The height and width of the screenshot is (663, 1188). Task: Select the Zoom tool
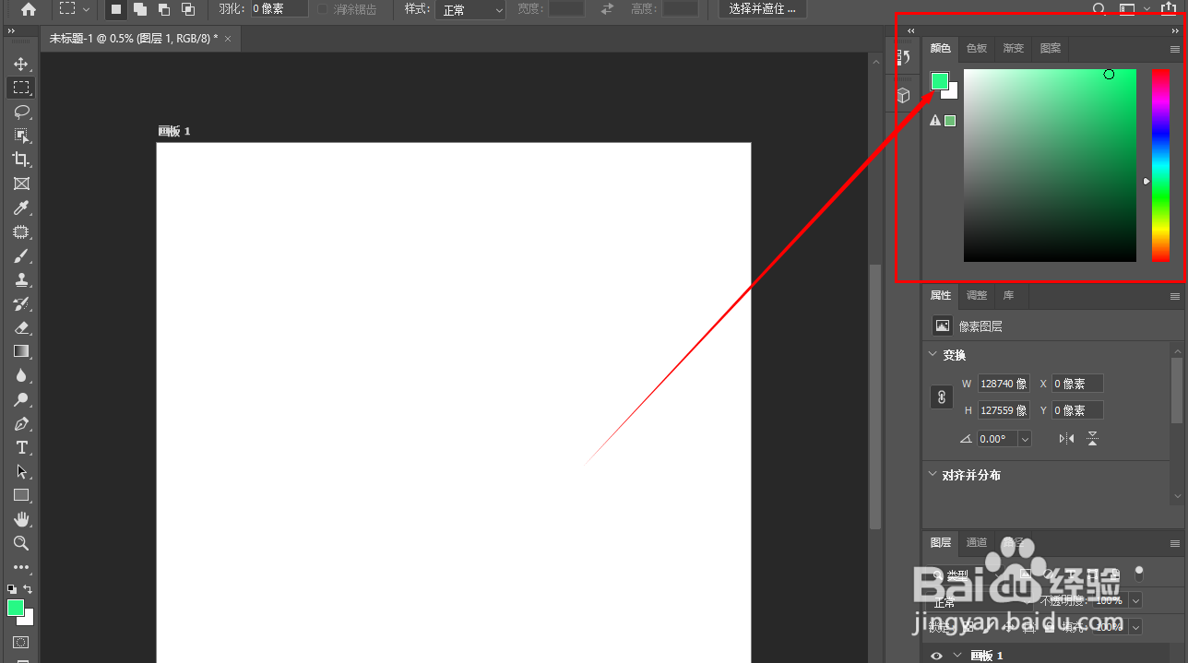(x=21, y=543)
